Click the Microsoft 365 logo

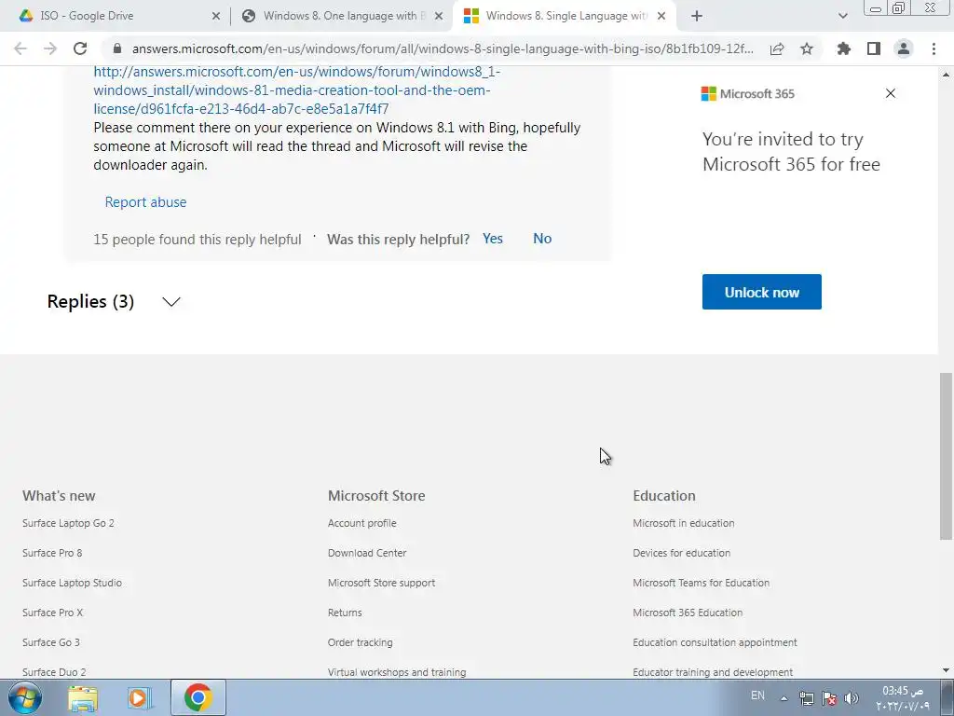pos(748,94)
